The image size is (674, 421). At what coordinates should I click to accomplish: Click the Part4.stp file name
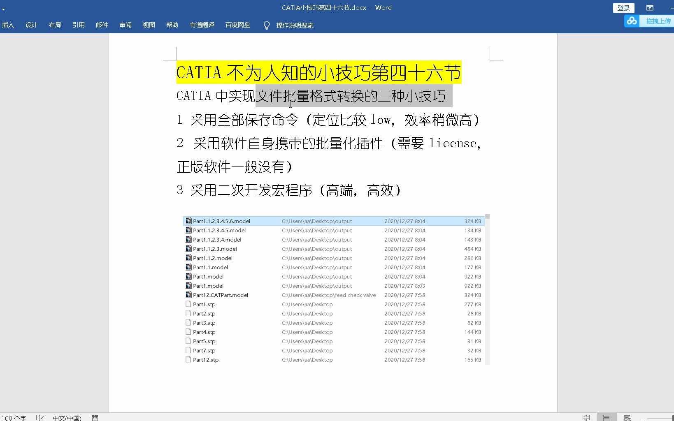204,332
